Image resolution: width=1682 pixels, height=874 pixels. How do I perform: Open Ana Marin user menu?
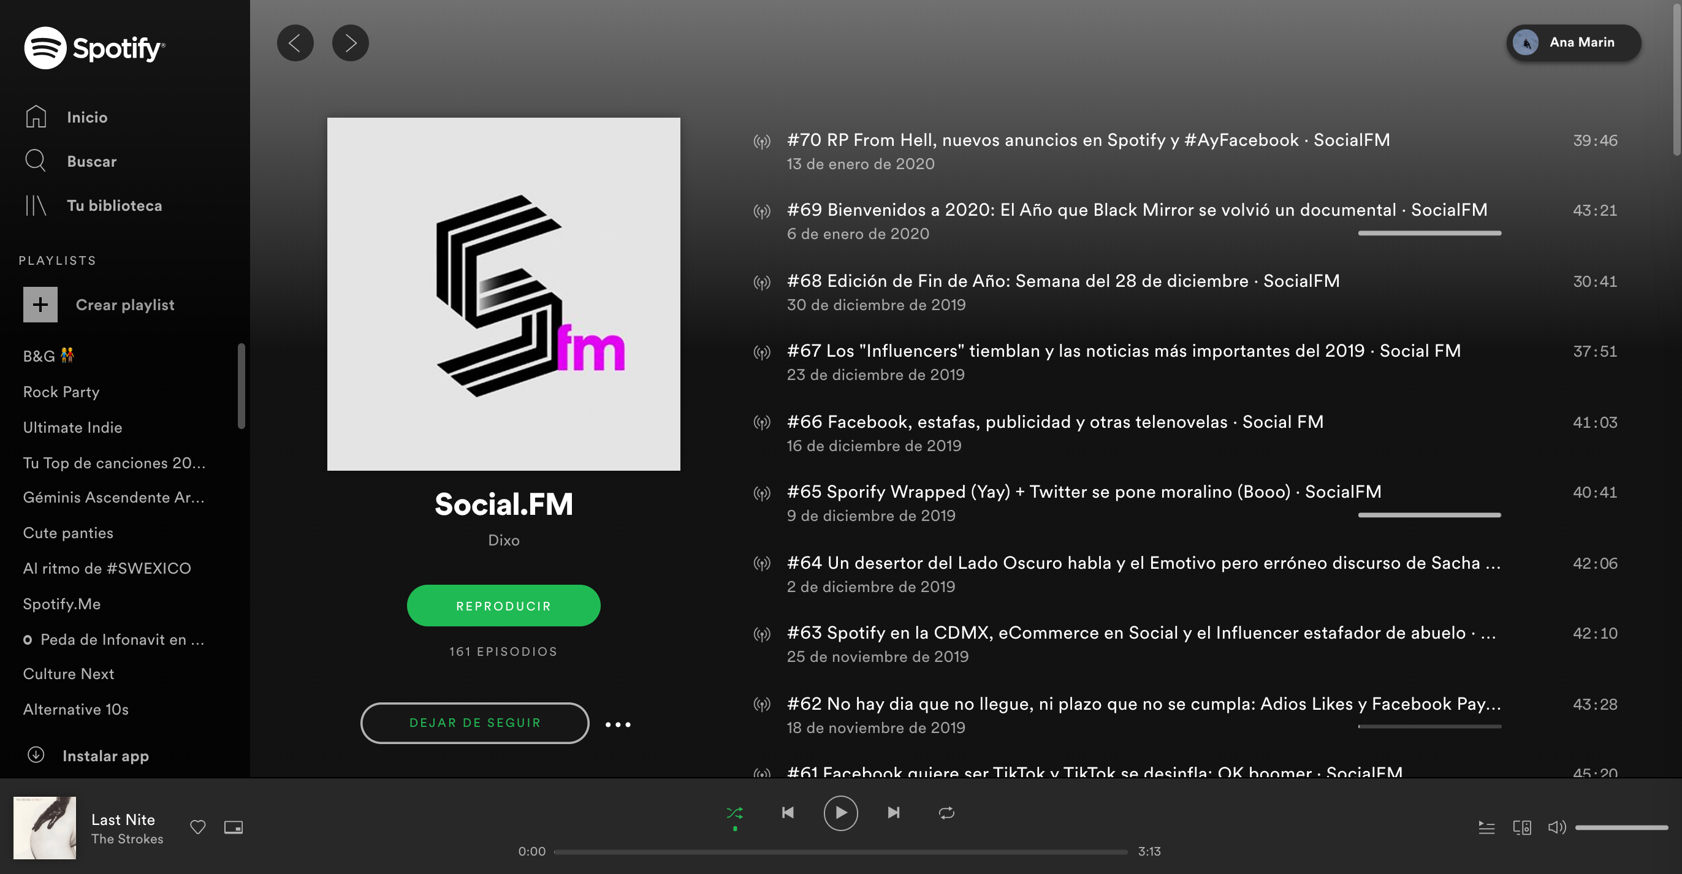(x=1574, y=42)
